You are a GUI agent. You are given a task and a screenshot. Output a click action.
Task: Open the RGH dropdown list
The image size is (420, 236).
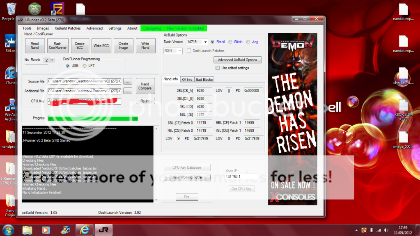pyautogui.click(x=180, y=51)
